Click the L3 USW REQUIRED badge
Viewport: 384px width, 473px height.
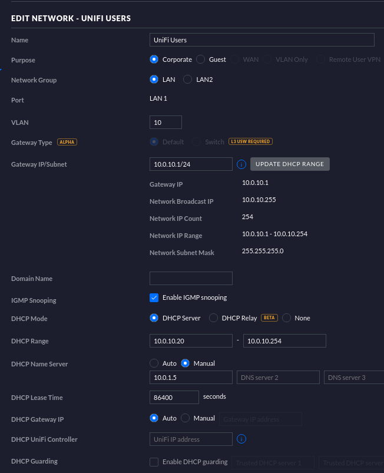(x=250, y=141)
